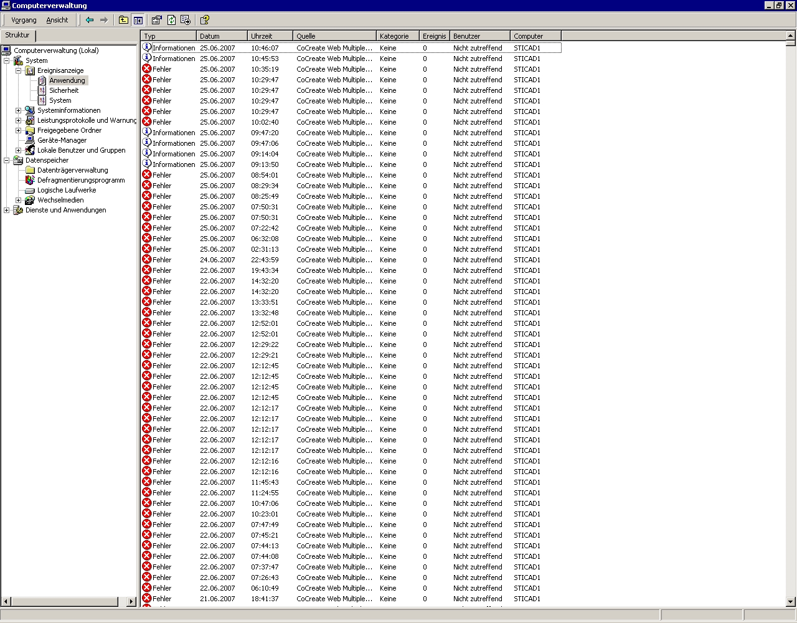Image resolution: width=797 pixels, height=623 pixels.
Task: Select the date cell 24.06.2007
Action: pyautogui.click(x=217, y=260)
